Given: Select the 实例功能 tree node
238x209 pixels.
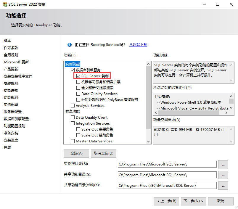Looking at the screenshot, I should click(x=73, y=64).
